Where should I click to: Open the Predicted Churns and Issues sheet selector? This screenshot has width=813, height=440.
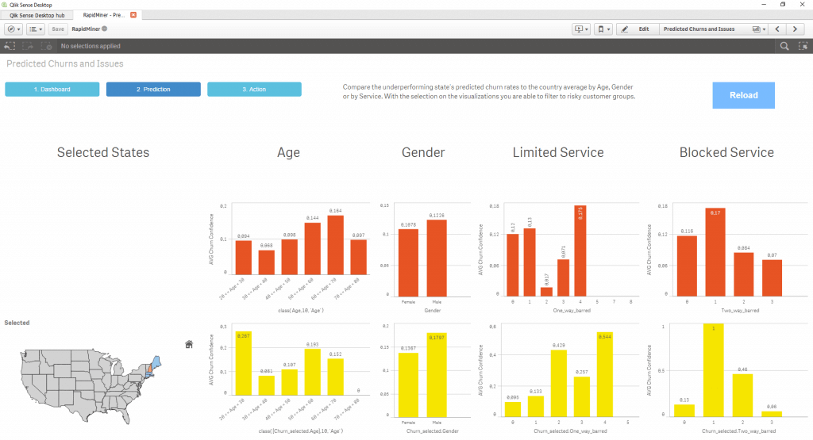714,29
